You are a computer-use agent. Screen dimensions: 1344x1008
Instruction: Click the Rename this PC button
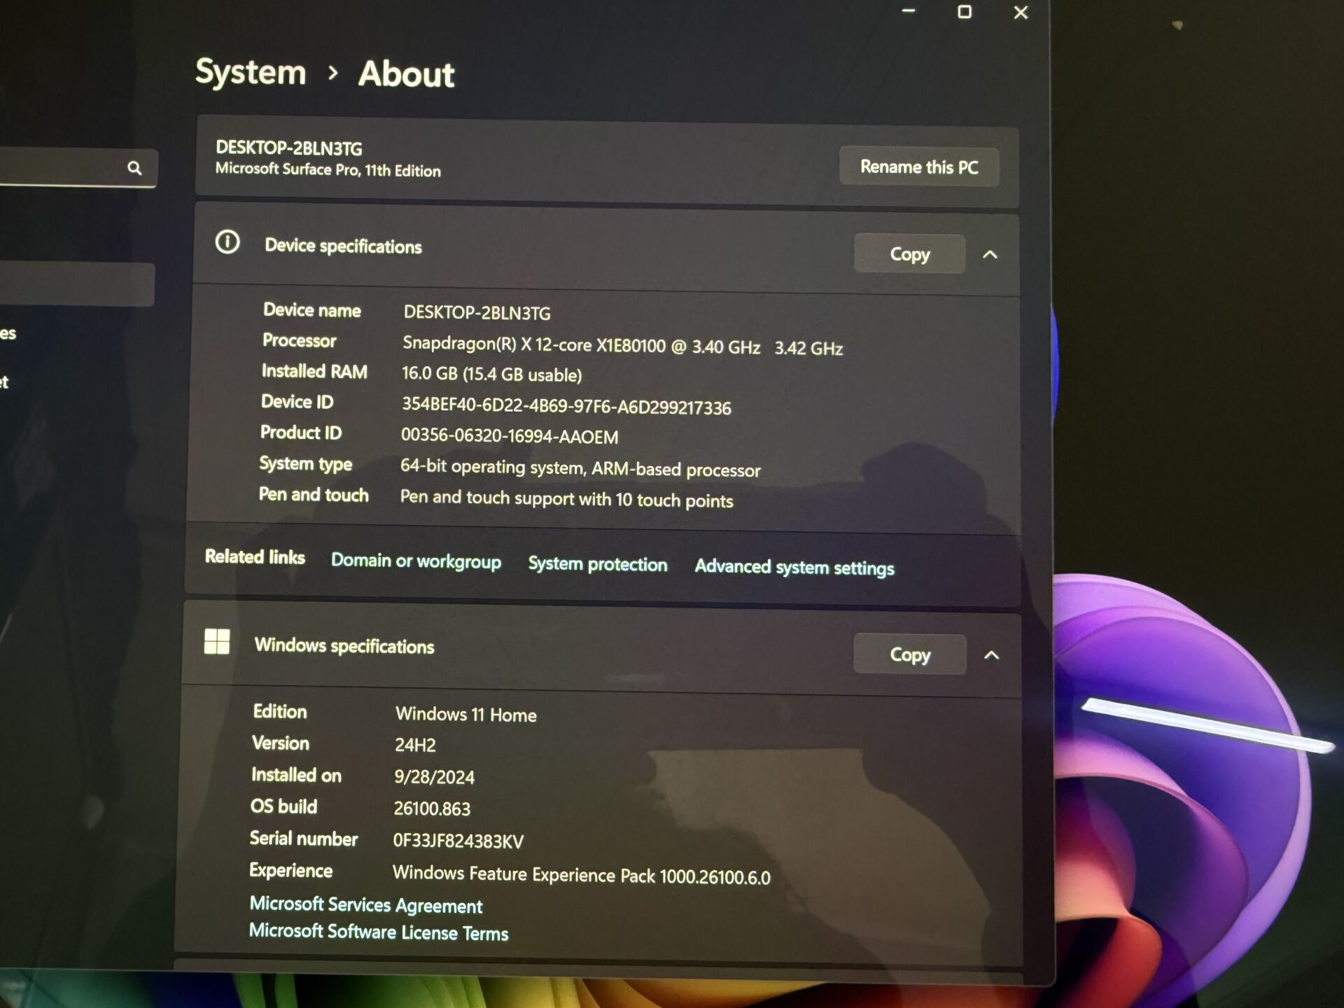pyautogui.click(x=919, y=167)
